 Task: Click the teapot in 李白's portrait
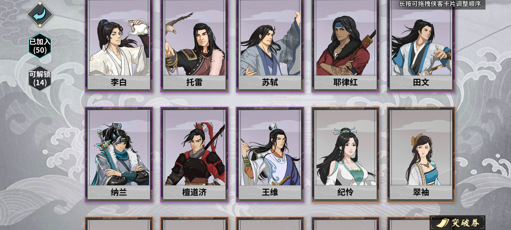coord(138,28)
